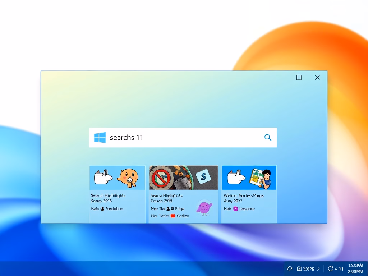Click the circular icon in the system tray
This screenshot has height=276, width=368.
[x=331, y=268]
